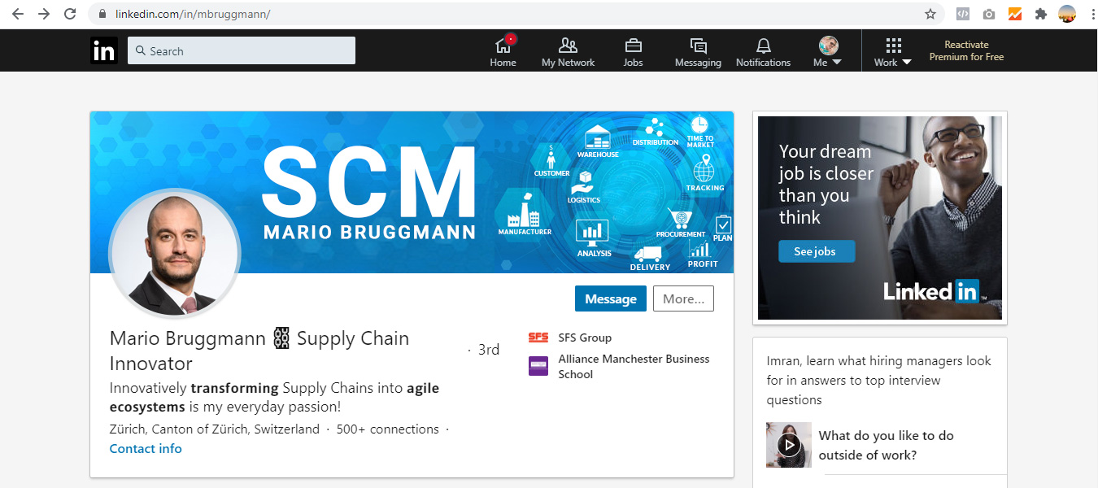Open the SFS Group company link
1098x488 pixels.
click(585, 338)
